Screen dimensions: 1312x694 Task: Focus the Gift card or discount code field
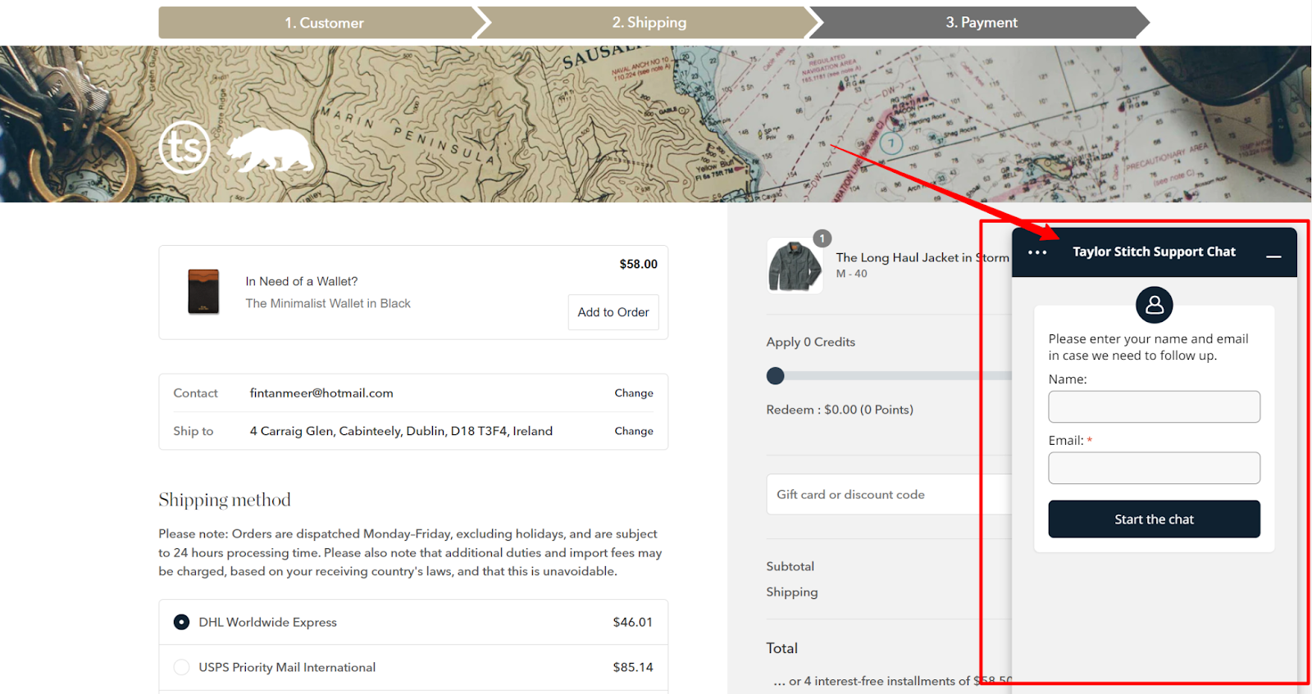pyautogui.click(x=889, y=494)
